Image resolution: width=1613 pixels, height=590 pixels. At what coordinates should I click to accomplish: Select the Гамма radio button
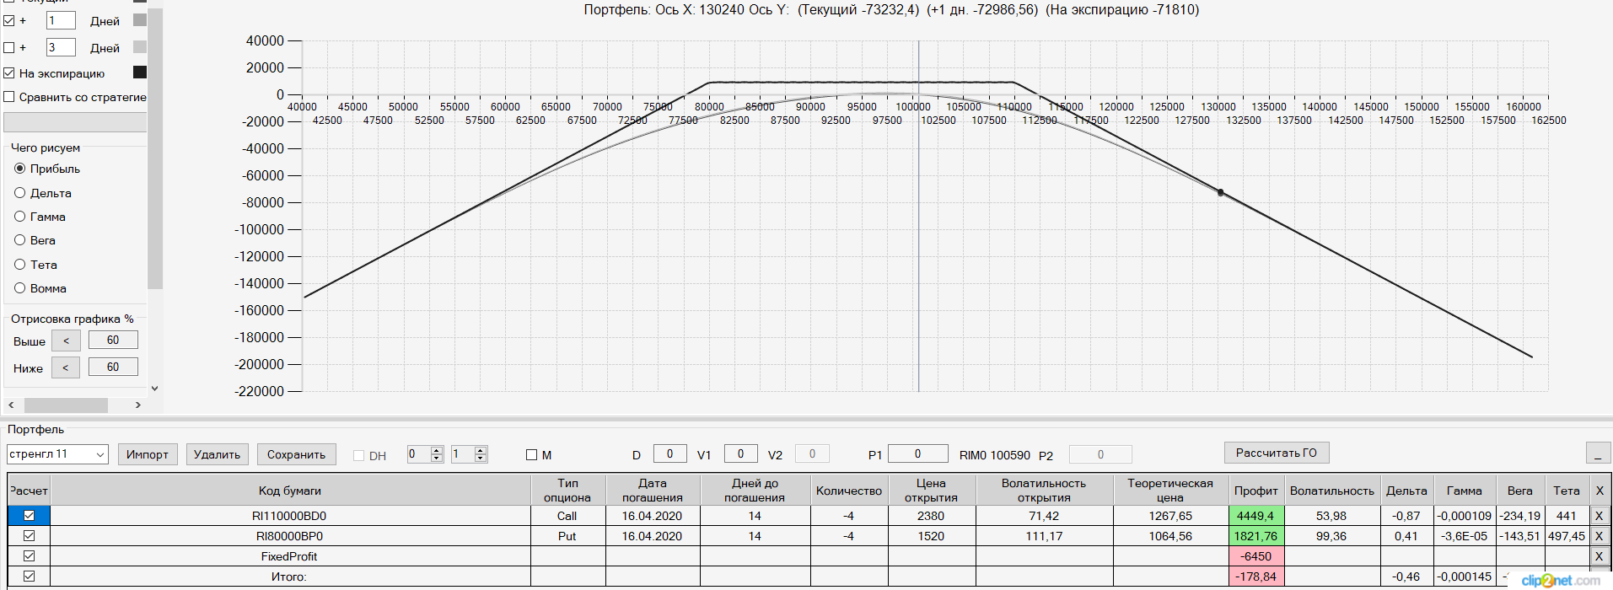(20, 217)
